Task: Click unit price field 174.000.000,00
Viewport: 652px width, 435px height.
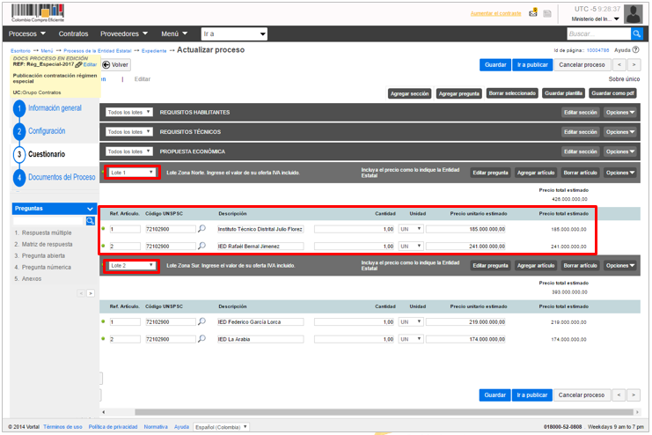Action: [465, 339]
